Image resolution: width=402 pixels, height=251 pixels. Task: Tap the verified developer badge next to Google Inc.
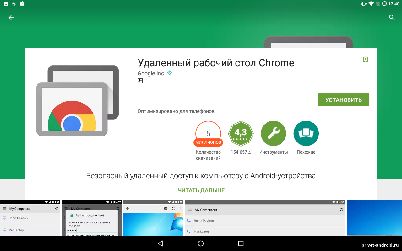pos(170,73)
